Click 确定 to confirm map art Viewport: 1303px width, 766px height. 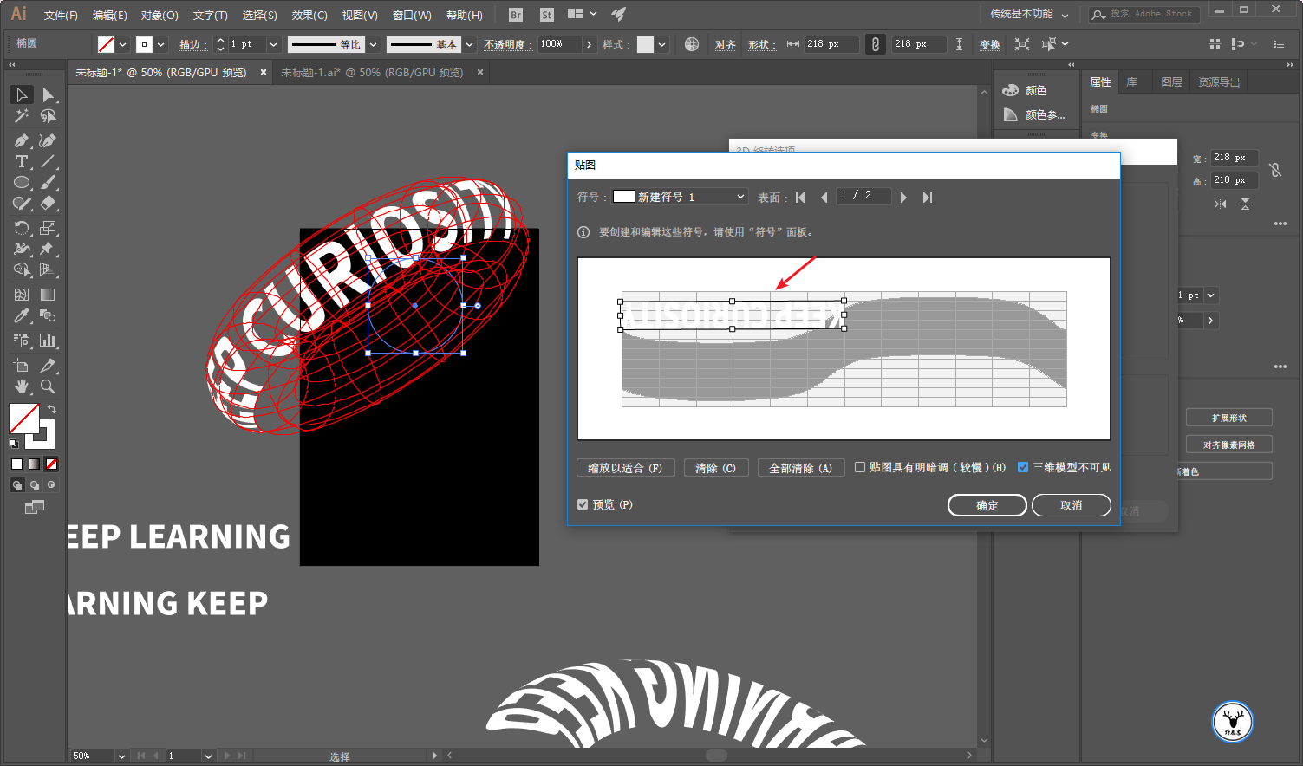(x=987, y=505)
